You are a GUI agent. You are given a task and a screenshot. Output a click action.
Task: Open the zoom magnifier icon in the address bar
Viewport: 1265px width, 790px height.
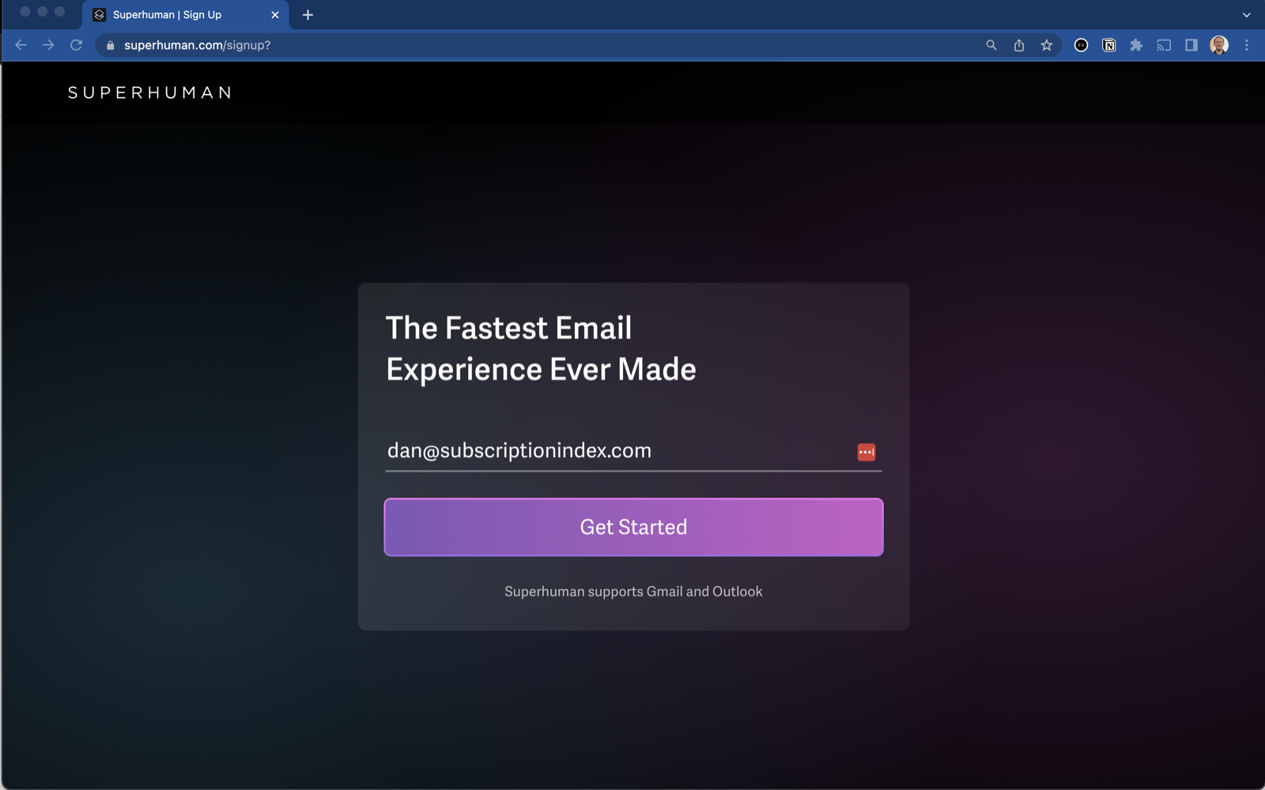coord(991,45)
